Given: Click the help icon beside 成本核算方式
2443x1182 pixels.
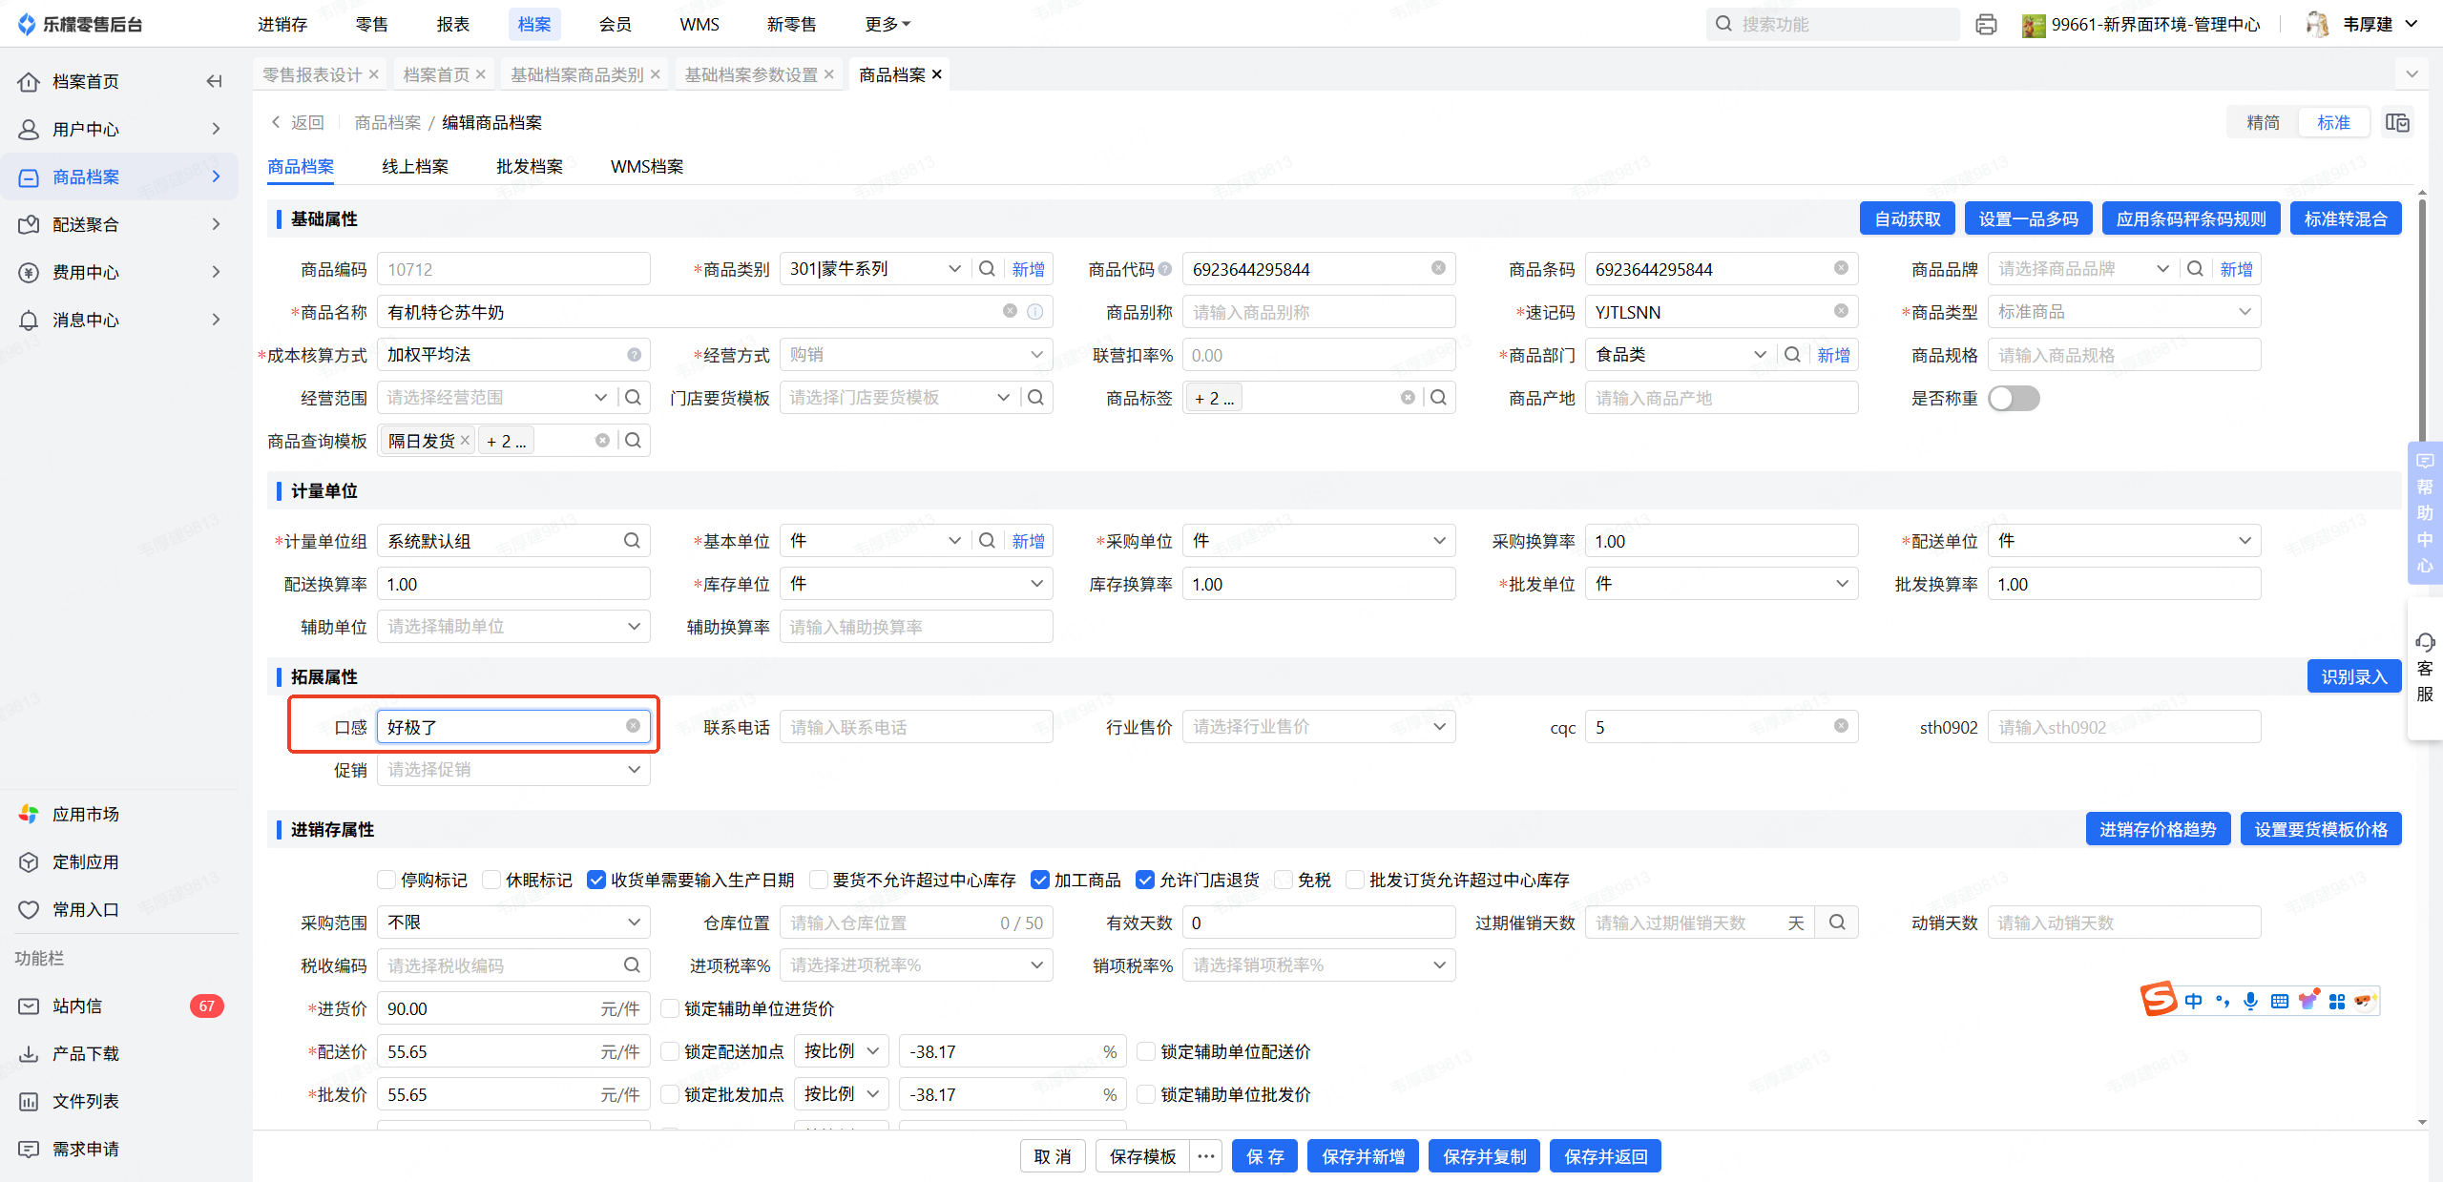Looking at the screenshot, I should (x=634, y=355).
